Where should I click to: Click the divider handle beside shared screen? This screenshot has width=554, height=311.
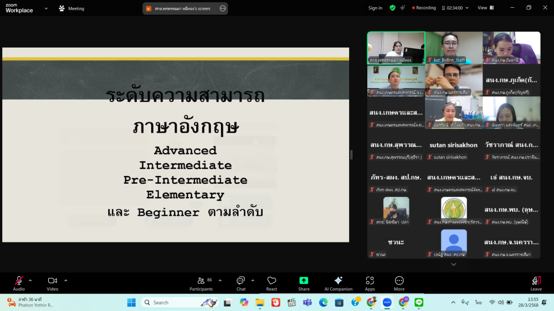click(x=351, y=154)
